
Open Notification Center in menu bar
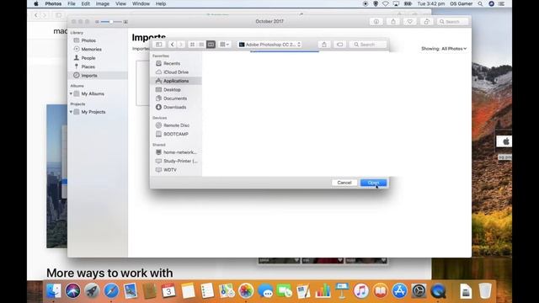[x=502, y=3]
